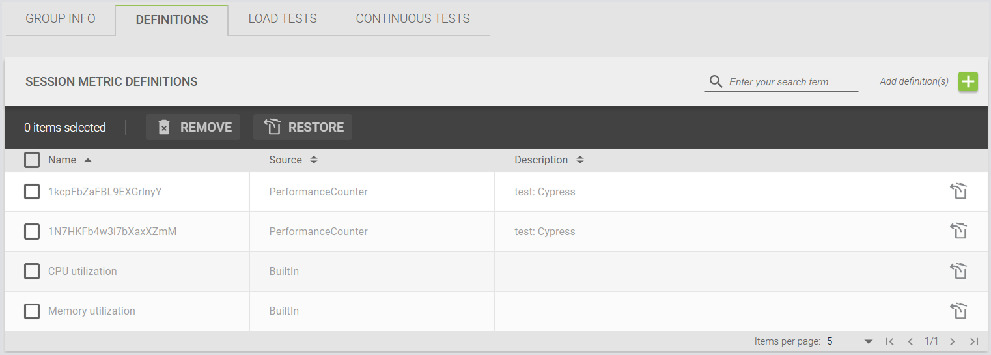991x355 pixels.
Task: Tick the CPU utilization checkbox
Action: [x=32, y=271]
